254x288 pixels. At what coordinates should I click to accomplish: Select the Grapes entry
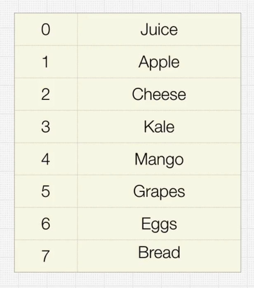pos(159,191)
